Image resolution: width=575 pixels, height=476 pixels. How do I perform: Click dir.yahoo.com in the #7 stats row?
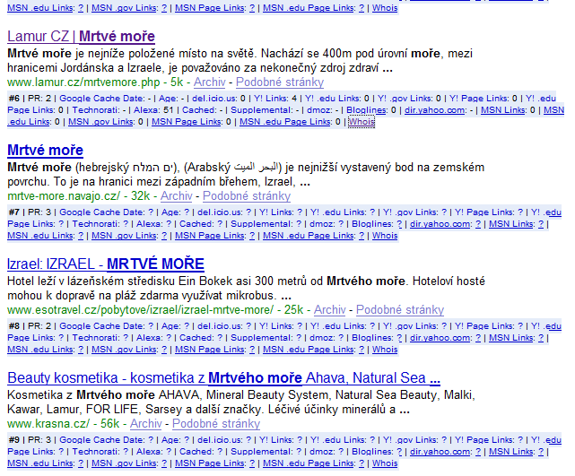[440, 224]
